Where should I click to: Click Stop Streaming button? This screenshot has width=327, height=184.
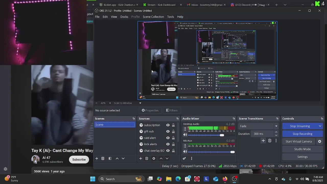pyautogui.click(x=300, y=126)
